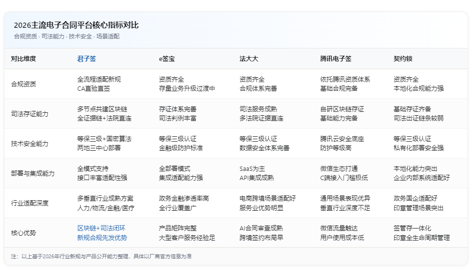
Task: Click the 对比维度 header cell
Action: (24, 59)
